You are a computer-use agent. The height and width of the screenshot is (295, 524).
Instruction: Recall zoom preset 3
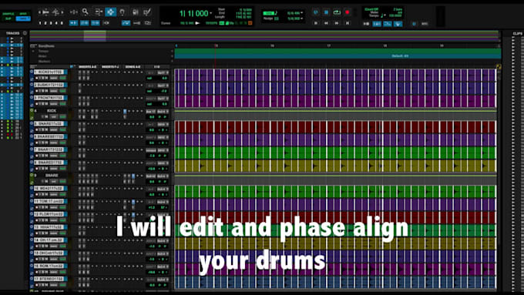click(51, 23)
